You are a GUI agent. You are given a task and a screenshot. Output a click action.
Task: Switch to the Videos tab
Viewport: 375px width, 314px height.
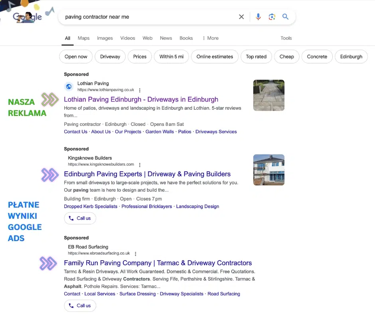coord(128,38)
